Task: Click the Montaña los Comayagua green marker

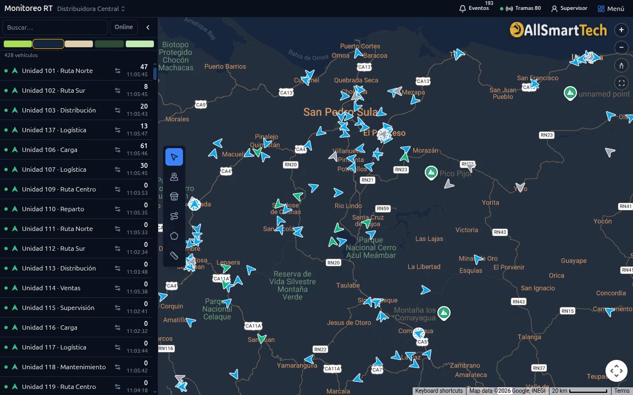Action: (443, 313)
